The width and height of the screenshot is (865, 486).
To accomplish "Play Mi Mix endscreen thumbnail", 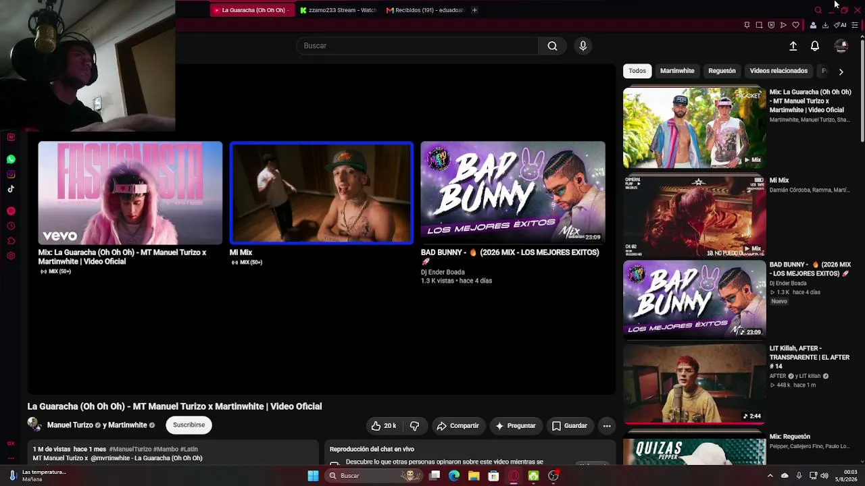I will (x=321, y=193).
